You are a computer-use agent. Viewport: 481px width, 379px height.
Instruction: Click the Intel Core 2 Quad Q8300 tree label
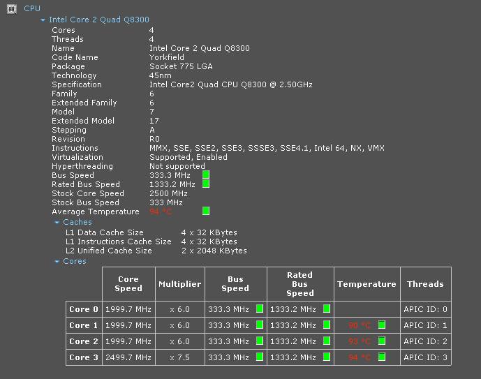coord(98,20)
